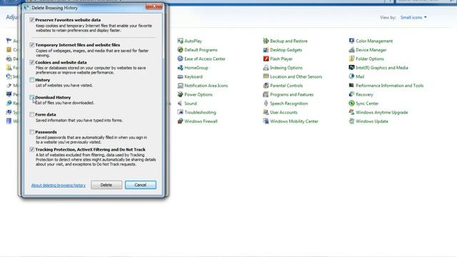Click the Backup and Restore icon

coord(266,41)
